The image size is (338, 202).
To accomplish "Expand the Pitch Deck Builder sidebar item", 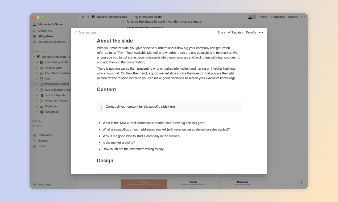I will [37, 84].
